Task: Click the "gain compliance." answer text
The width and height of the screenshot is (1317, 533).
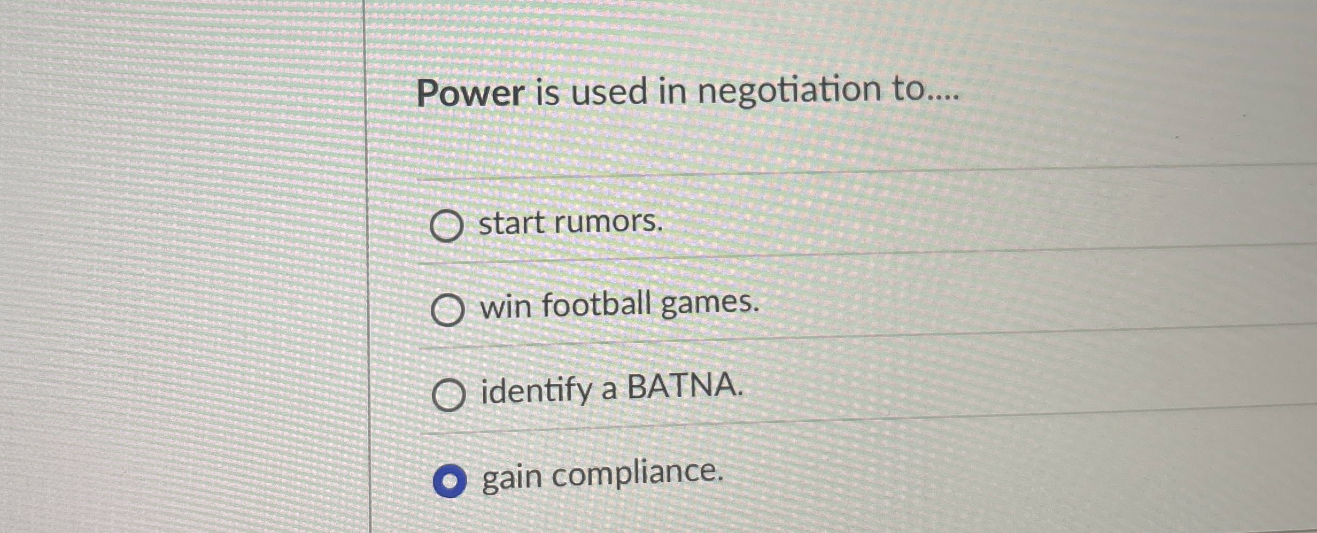Action: click(x=602, y=475)
